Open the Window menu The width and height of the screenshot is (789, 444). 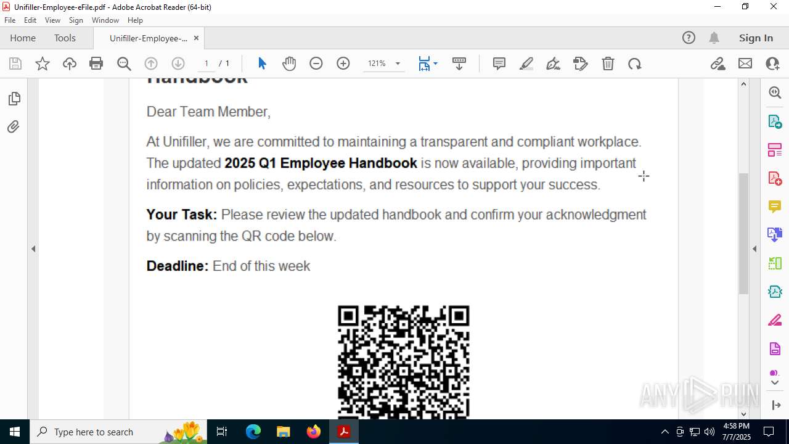105,20
